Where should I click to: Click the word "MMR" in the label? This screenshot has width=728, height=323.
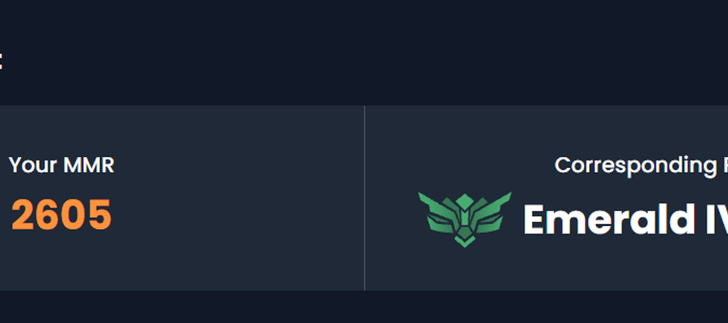(89, 166)
